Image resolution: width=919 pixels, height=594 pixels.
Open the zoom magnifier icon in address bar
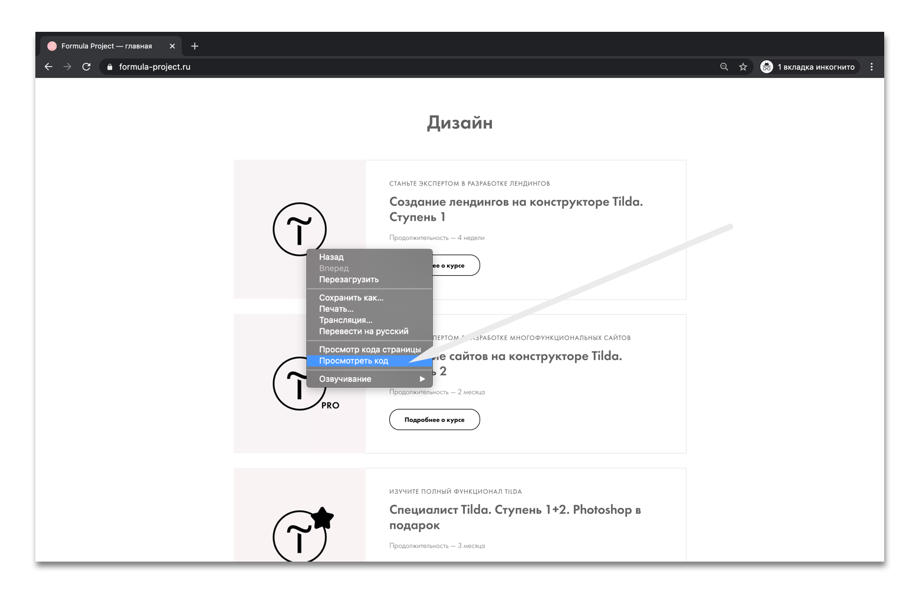724,67
